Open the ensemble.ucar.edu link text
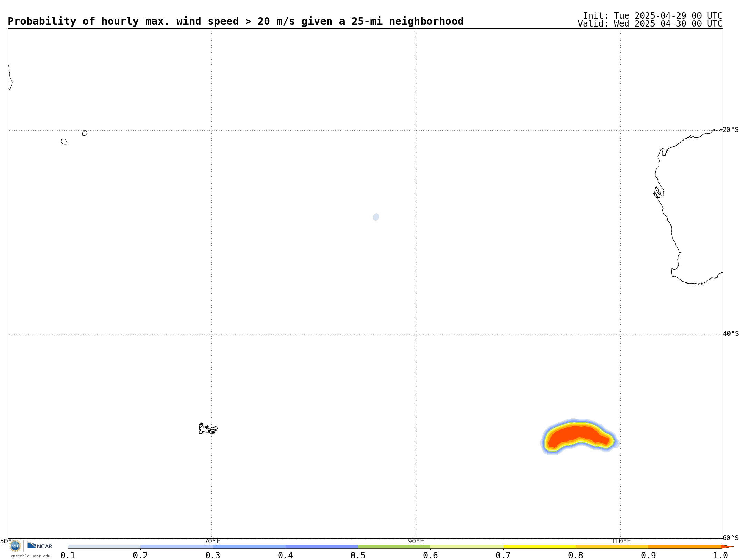 click(x=30, y=556)
